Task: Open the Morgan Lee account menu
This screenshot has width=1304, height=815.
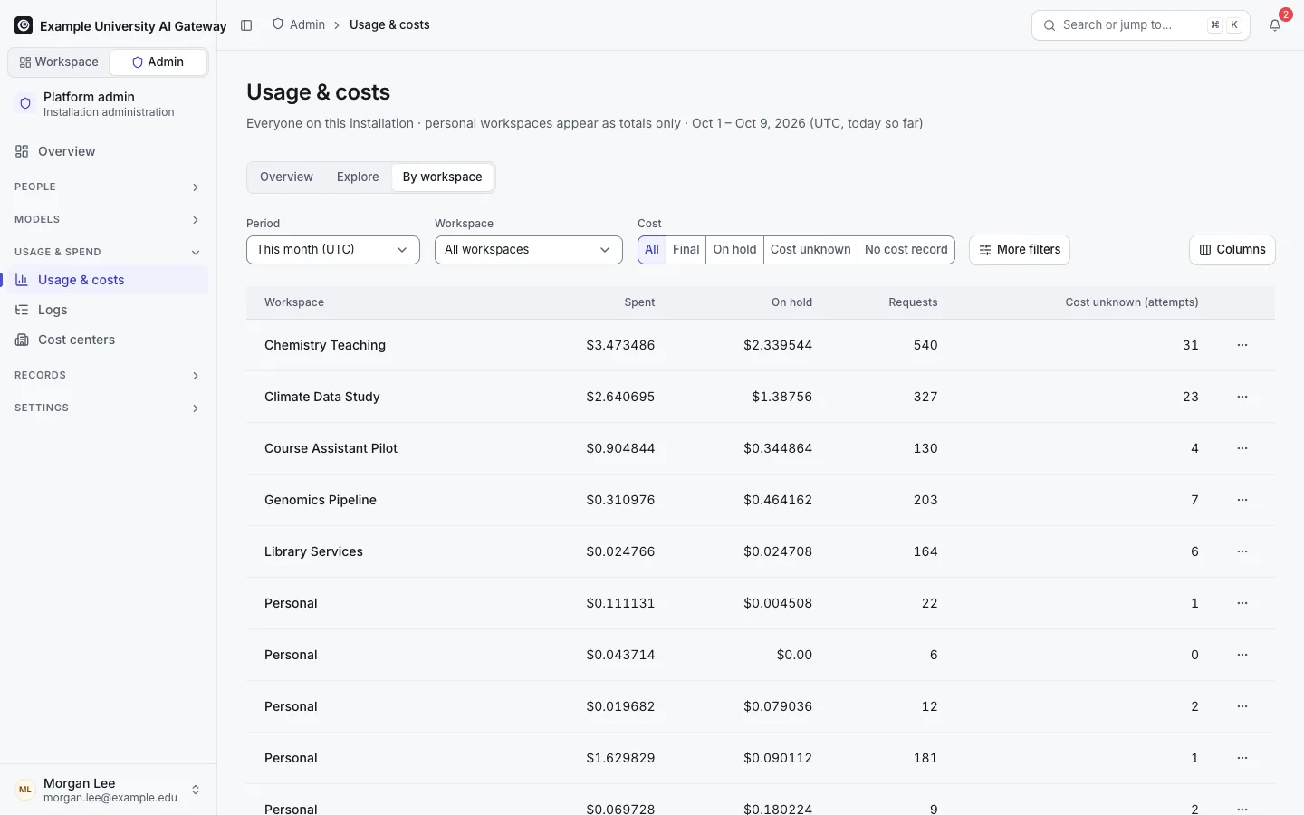Action: (x=108, y=790)
